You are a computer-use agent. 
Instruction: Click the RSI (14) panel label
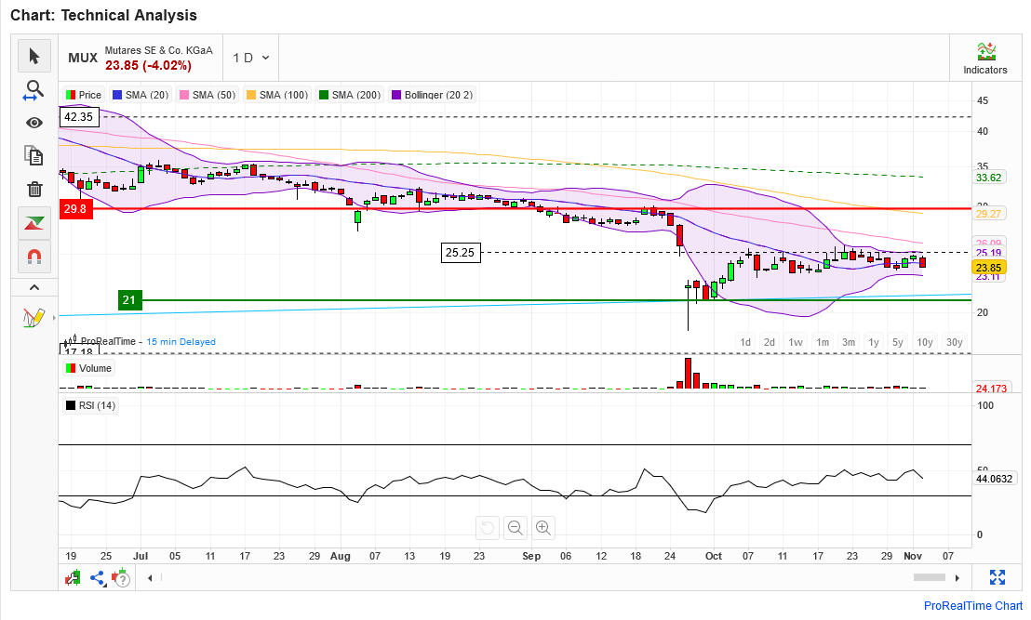point(90,406)
